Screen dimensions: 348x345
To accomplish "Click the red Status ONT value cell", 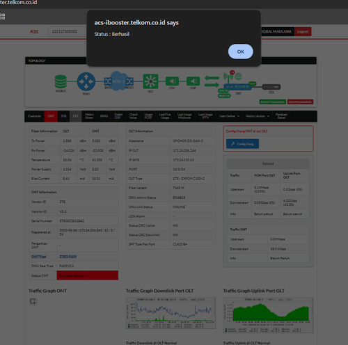I will pyautogui.click(x=88, y=275).
